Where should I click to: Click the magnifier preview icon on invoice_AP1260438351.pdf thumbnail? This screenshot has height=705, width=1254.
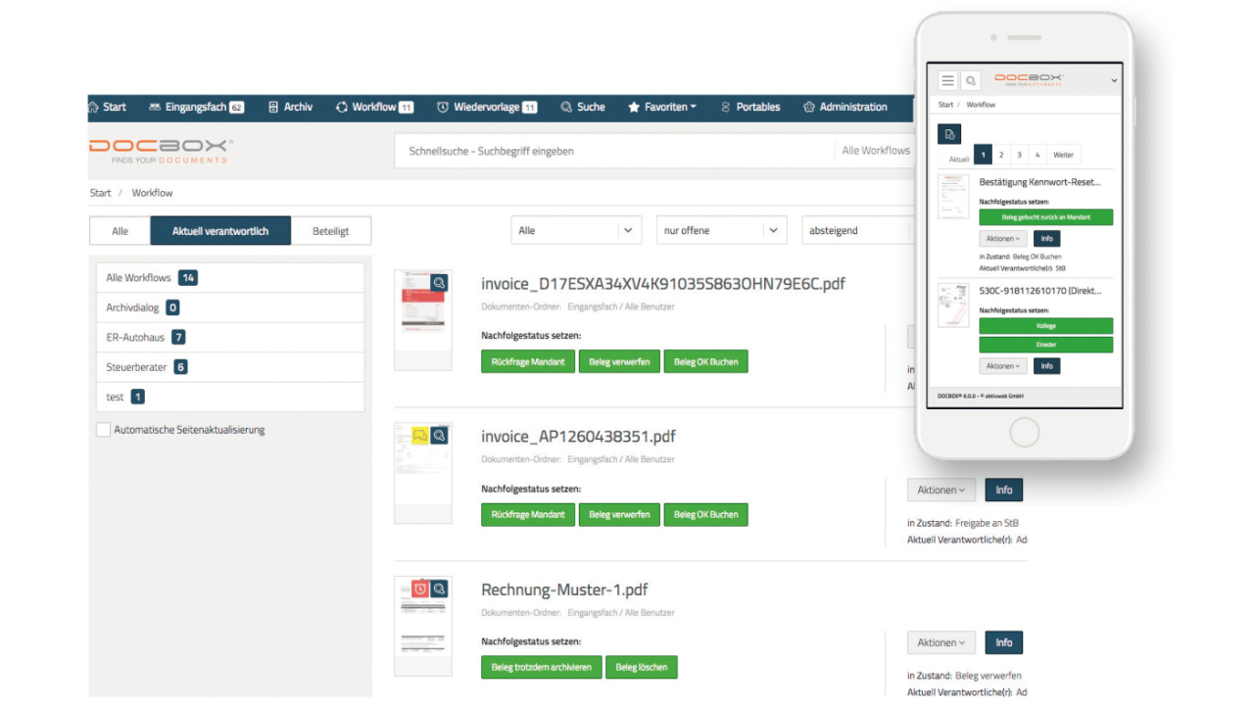tap(439, 435)
